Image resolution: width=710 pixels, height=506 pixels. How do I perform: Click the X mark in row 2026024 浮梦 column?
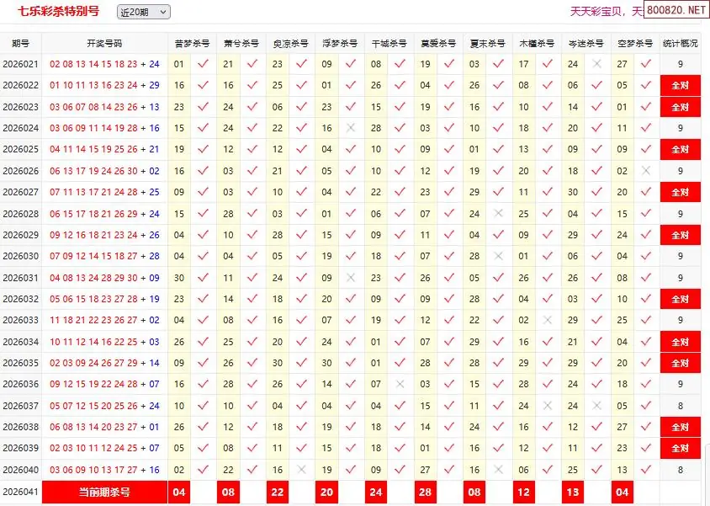(x=351, y=128)
